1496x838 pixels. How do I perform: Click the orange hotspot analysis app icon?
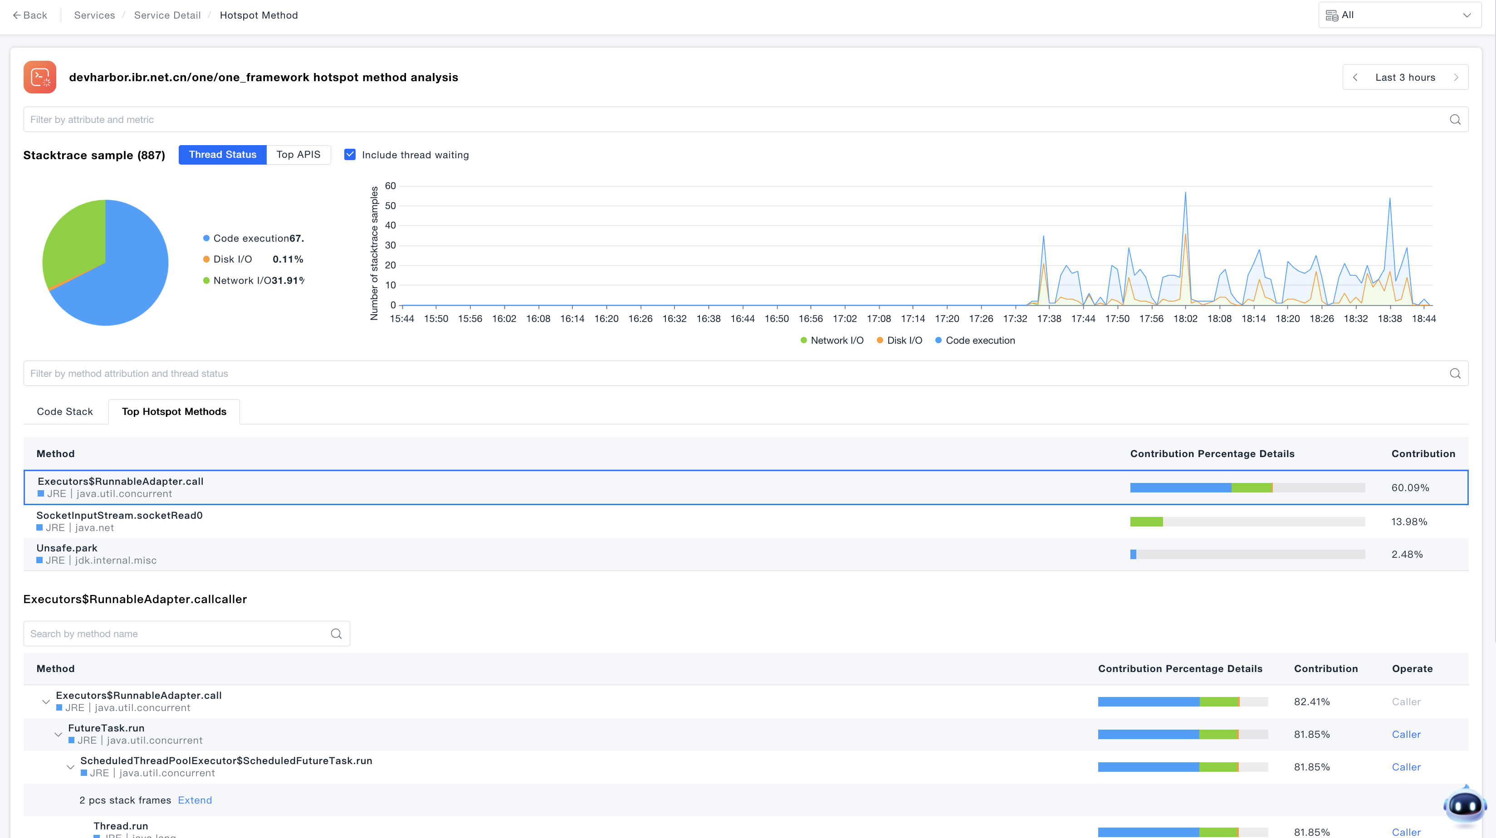point(40,77)
